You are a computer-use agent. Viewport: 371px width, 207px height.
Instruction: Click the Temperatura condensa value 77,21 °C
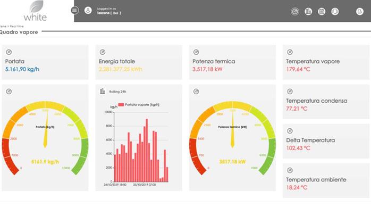(x=297, y=109)
